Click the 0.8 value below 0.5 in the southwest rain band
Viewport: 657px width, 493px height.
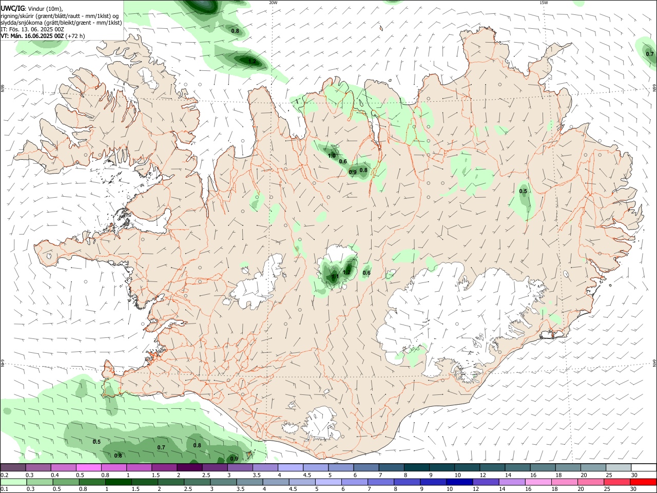(x=118, y=456)
